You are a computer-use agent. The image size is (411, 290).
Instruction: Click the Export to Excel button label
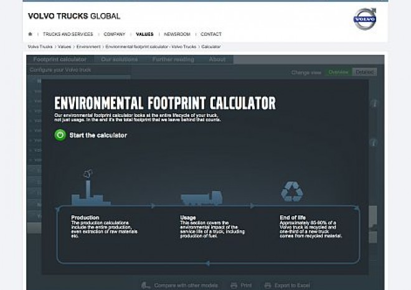[292, 285]
